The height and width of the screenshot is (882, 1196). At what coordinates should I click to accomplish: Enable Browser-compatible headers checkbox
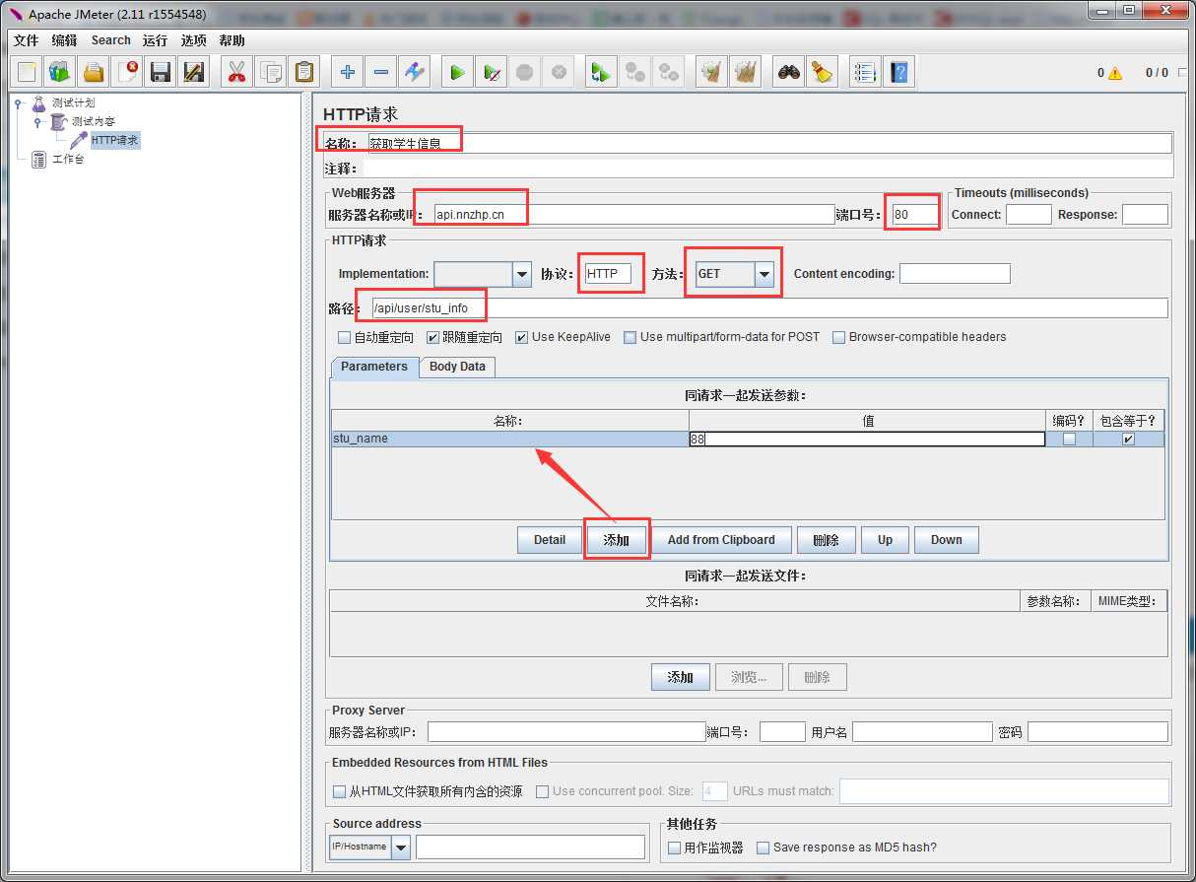[838, 337]
